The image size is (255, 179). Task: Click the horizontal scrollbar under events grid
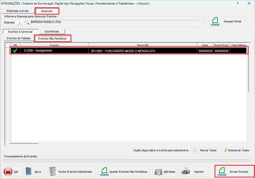click(x=24, y=144)
